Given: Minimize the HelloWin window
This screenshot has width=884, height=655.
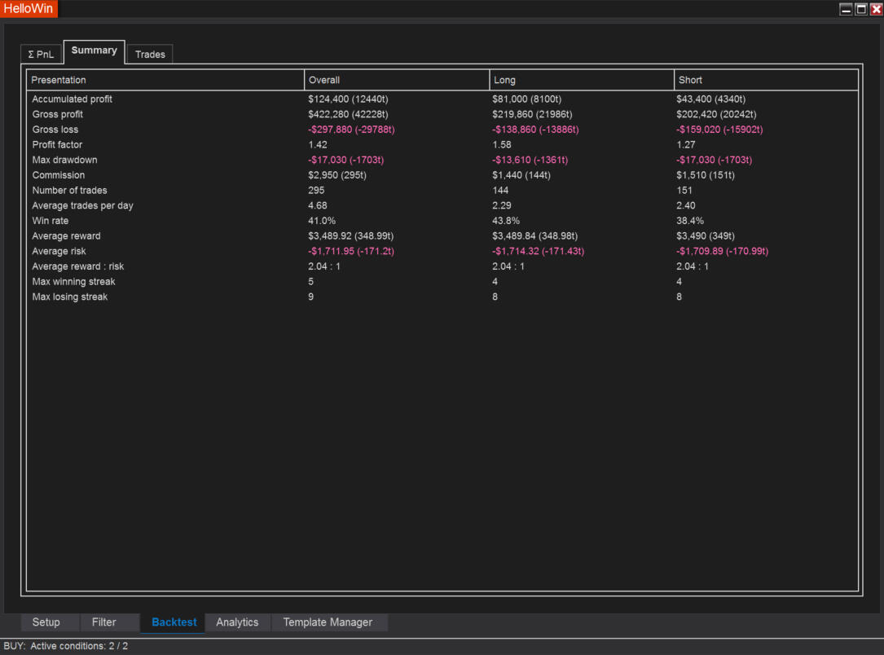Looking at the screenshot, I should point(847,9).
